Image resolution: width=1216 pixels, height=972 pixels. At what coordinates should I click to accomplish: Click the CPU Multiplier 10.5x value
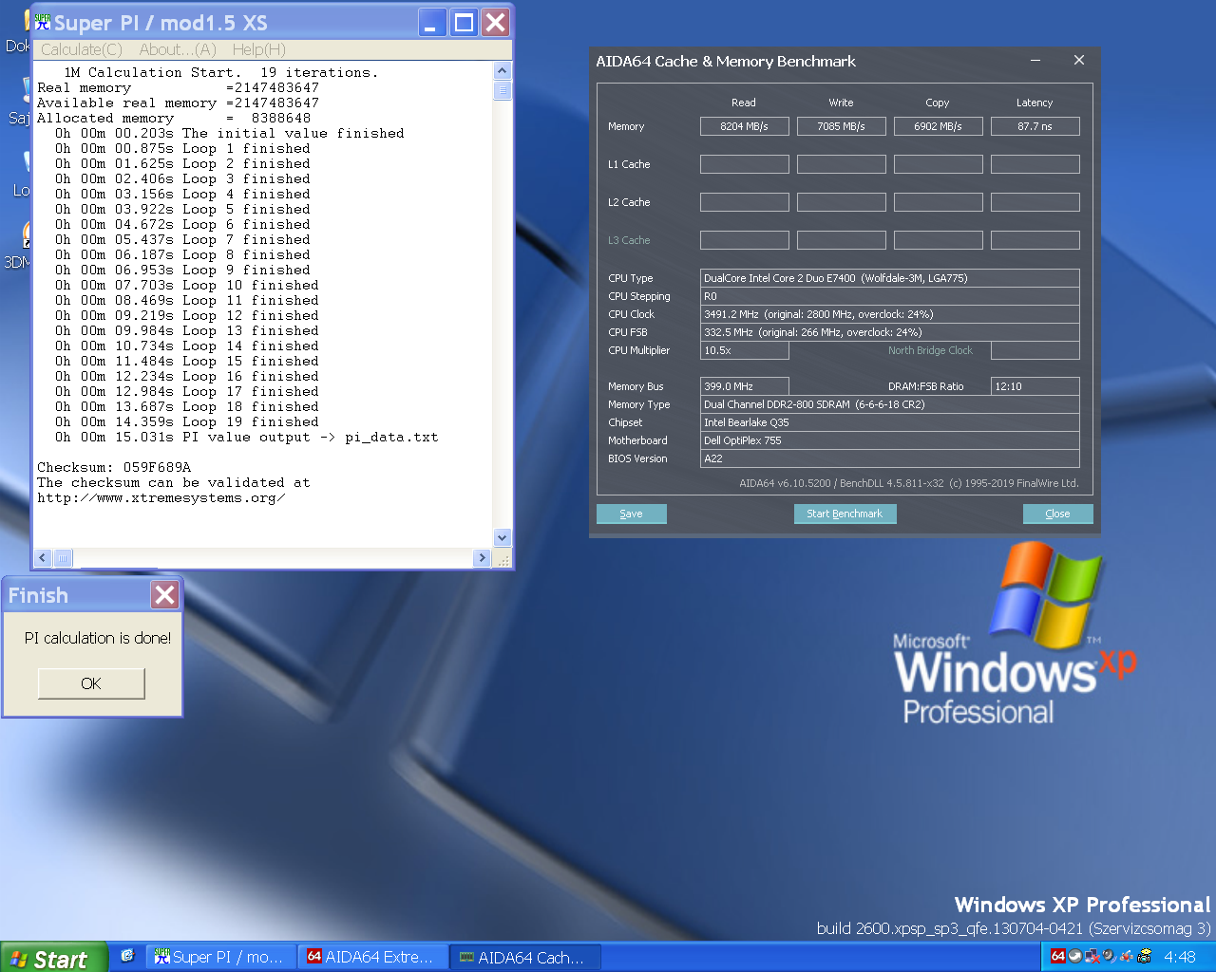coord(744,350)
